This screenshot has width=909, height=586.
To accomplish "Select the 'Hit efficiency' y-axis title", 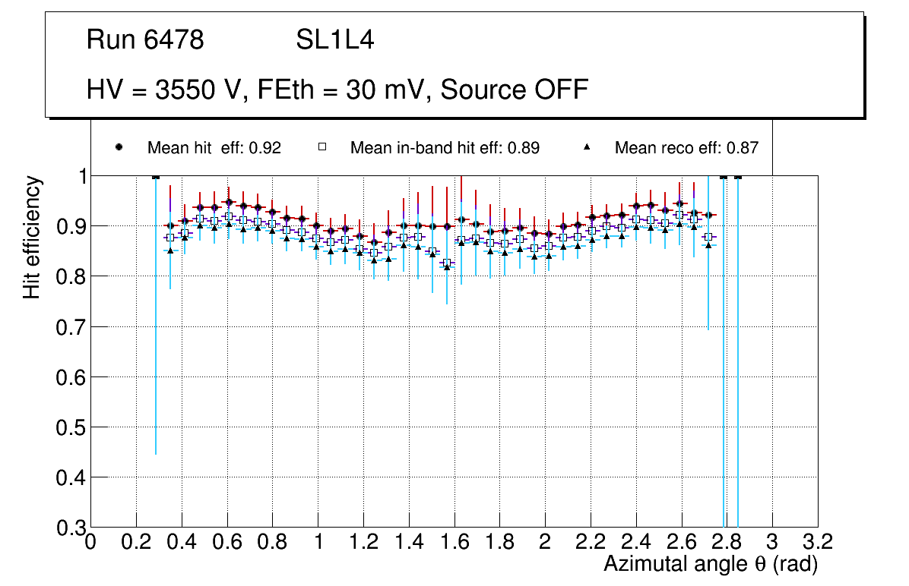I will point(32,237).
